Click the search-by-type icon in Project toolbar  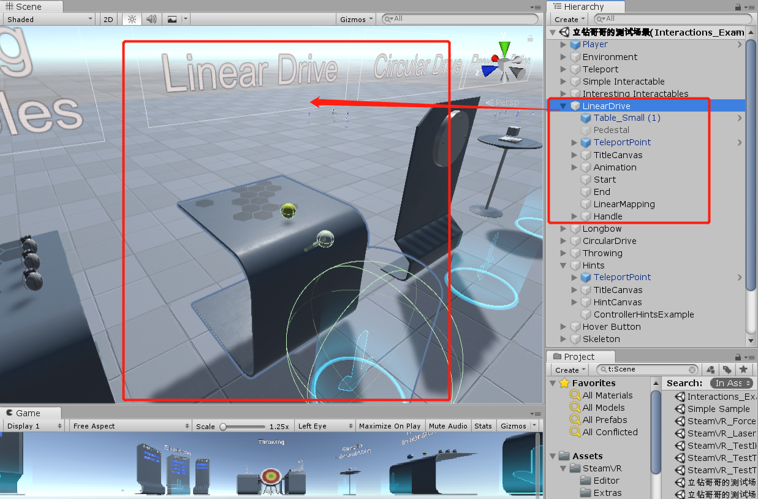click(x=710, y=370)
